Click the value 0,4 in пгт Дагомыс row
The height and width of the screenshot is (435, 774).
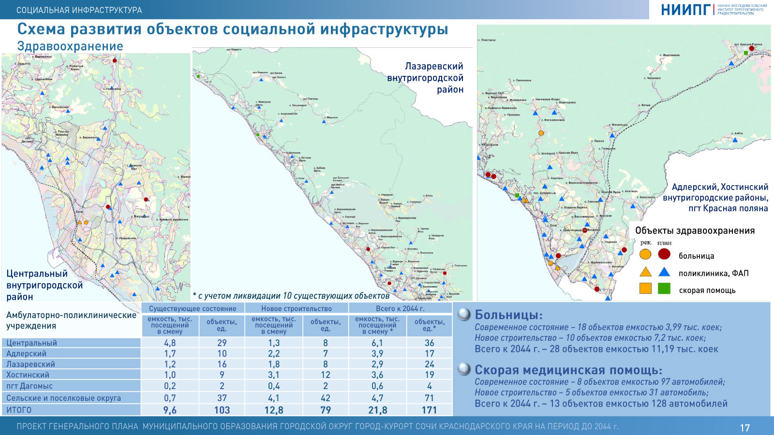tap(274, 386)
